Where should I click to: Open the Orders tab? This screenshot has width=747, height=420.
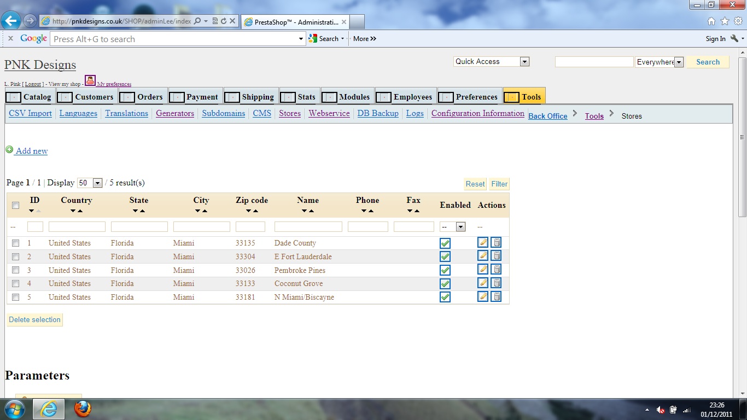pos(143,97)
